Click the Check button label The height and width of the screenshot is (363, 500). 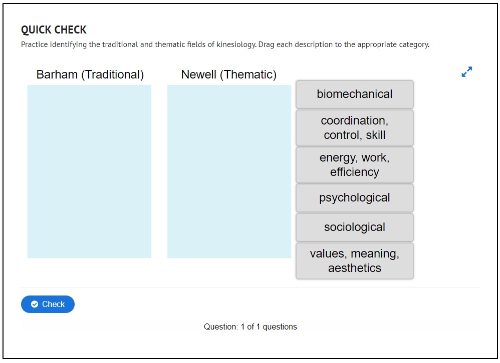point(53,304)
